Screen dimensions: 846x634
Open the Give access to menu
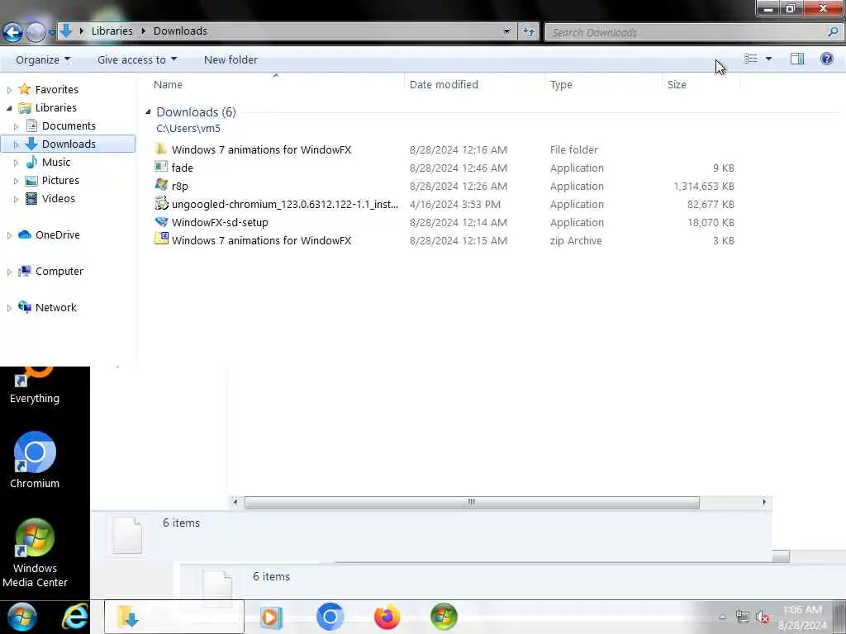(x=137, y=59)
